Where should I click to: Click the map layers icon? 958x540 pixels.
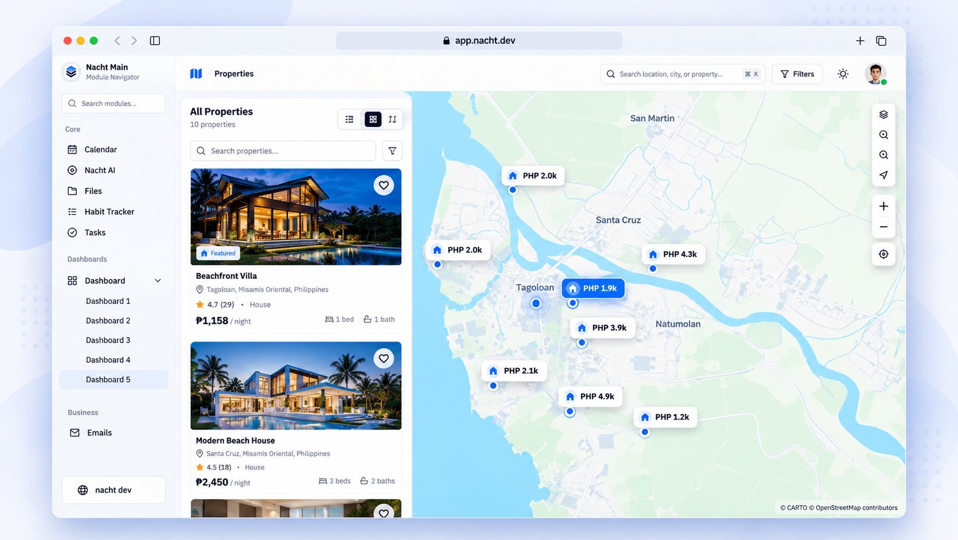click(x=883, y=114)
